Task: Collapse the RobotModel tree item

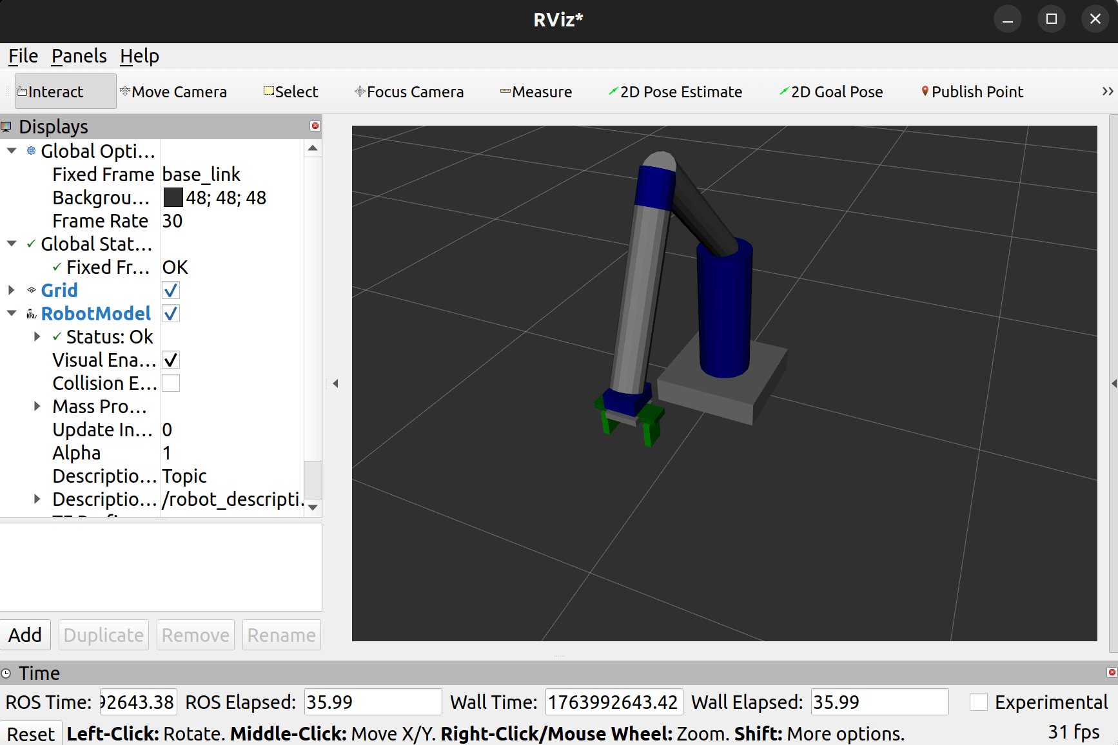Action: pos(12,314)
